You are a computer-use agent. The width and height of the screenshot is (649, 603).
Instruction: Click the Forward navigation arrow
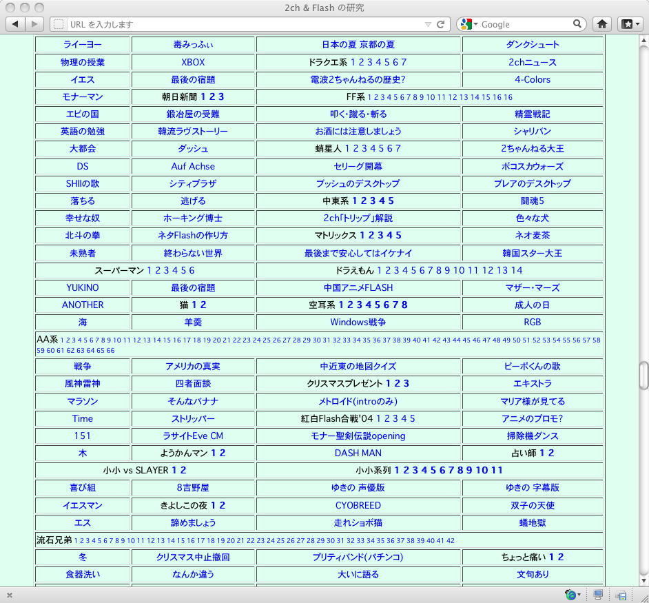coord(34,24)
